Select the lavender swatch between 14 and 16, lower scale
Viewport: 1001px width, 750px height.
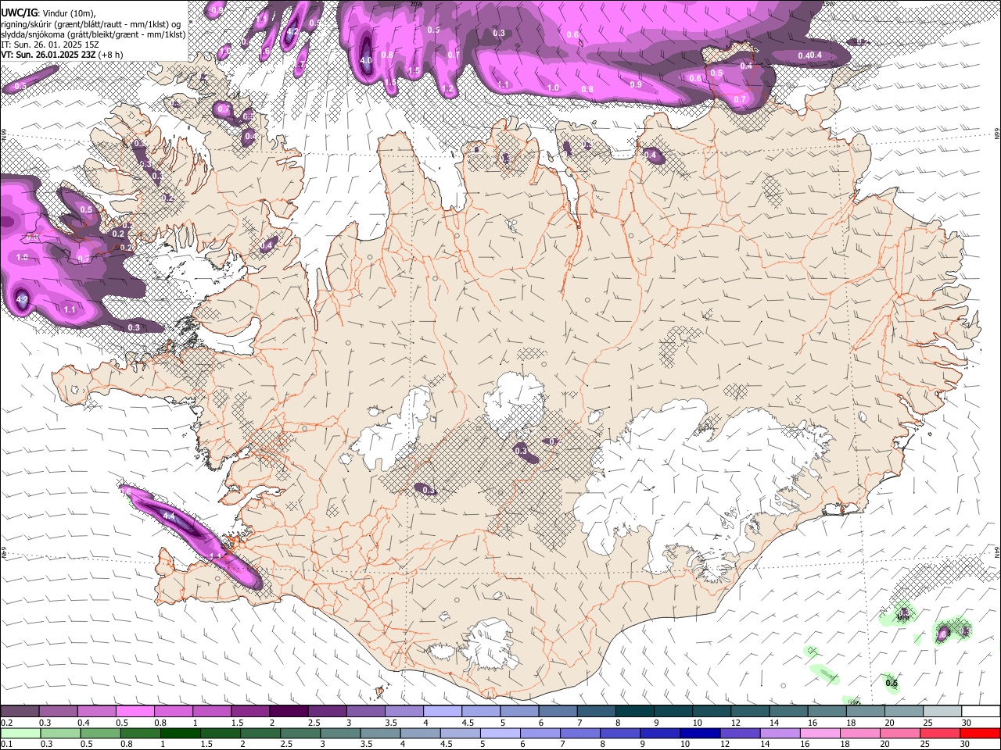pyautogui.click(x=780, y=734)
